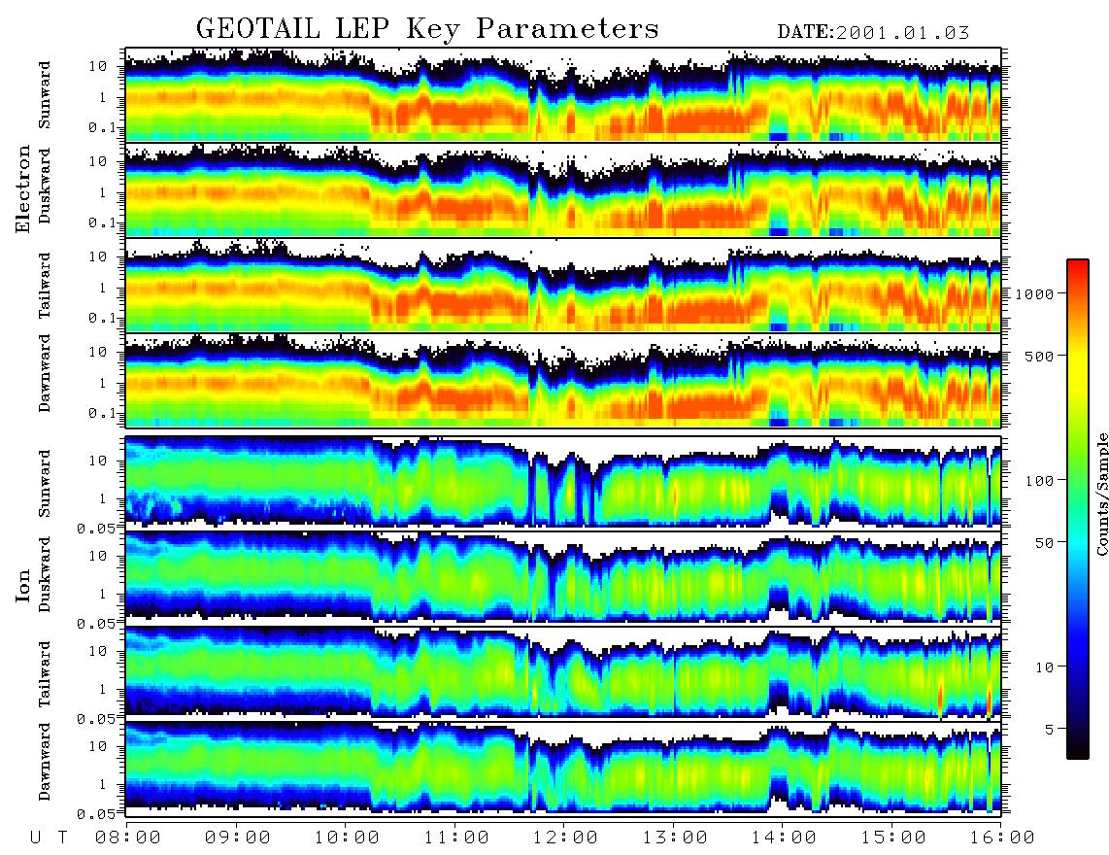Viewport: 1109px width, 855px height.
Task: Click the "0.05" tick of Ion Dawnward axis
Action: 96,814
